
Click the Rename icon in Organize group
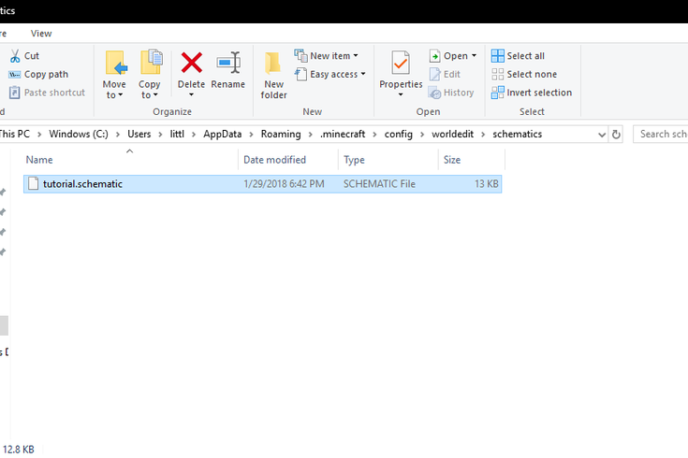pos(227,64)
